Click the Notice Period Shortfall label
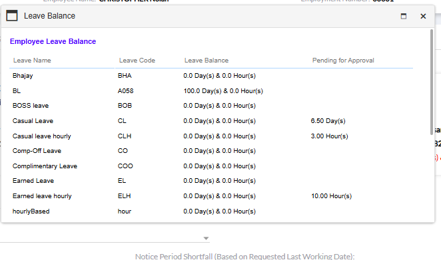This screenshot has height=260, width=441. click(x=244, y=257)
